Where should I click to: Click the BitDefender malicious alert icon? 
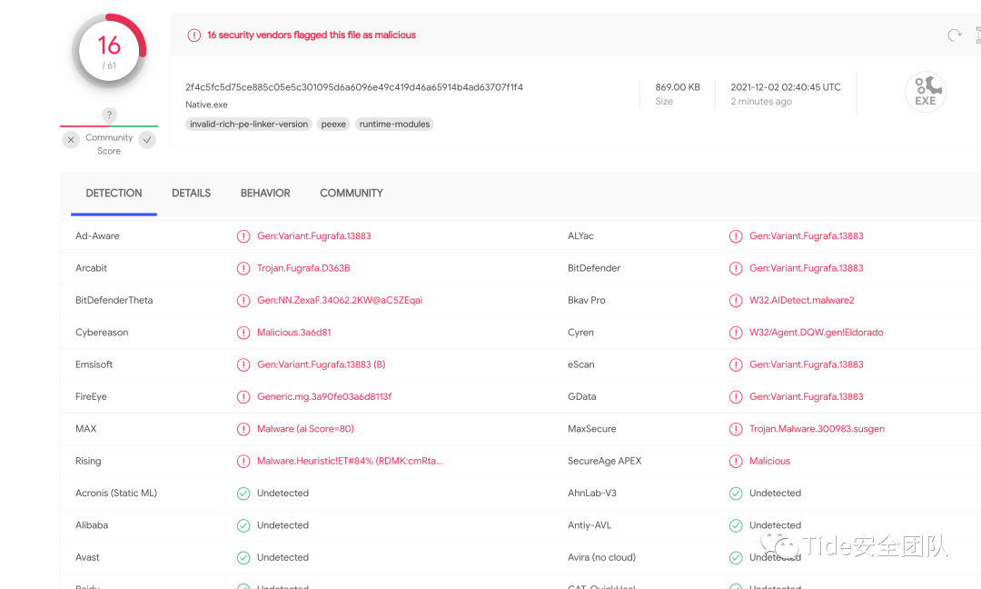click(x=736, y=268)
